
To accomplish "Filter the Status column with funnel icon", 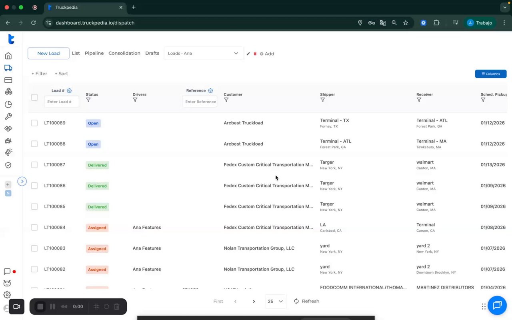I will pos(88,100).
